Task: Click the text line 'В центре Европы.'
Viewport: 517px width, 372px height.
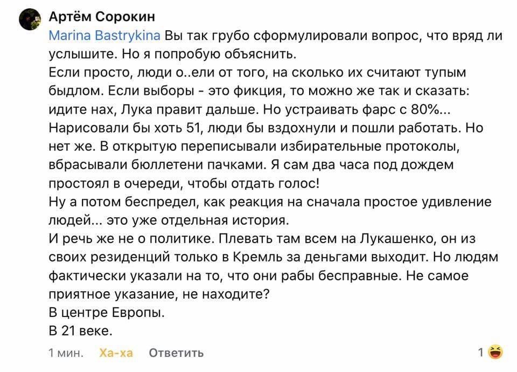Action: [x=107, y=312]
